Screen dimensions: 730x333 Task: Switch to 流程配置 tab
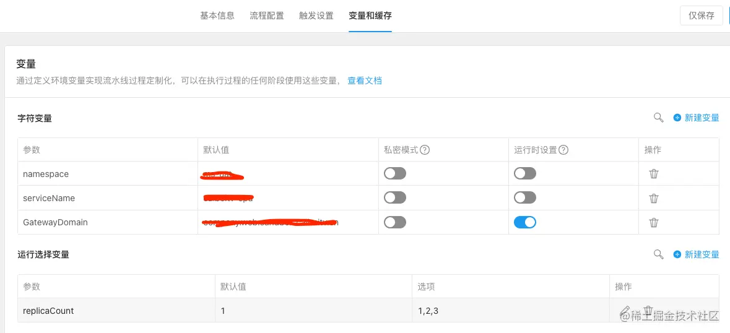[x=267, y=16]
